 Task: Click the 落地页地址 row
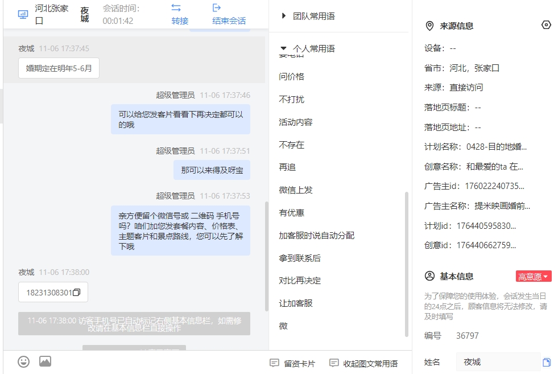pyautogui.click(x=453, y=128)
